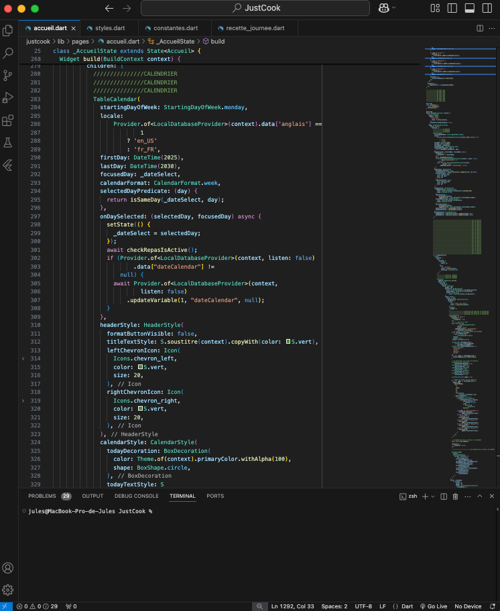Image resolution: width=500 pixels, height=611 pixels.
Task: Split the editor to the right
Action: pos(480,29)
